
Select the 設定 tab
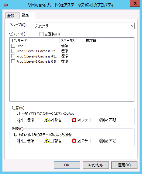pyautogui.click(x=27, y=15)
